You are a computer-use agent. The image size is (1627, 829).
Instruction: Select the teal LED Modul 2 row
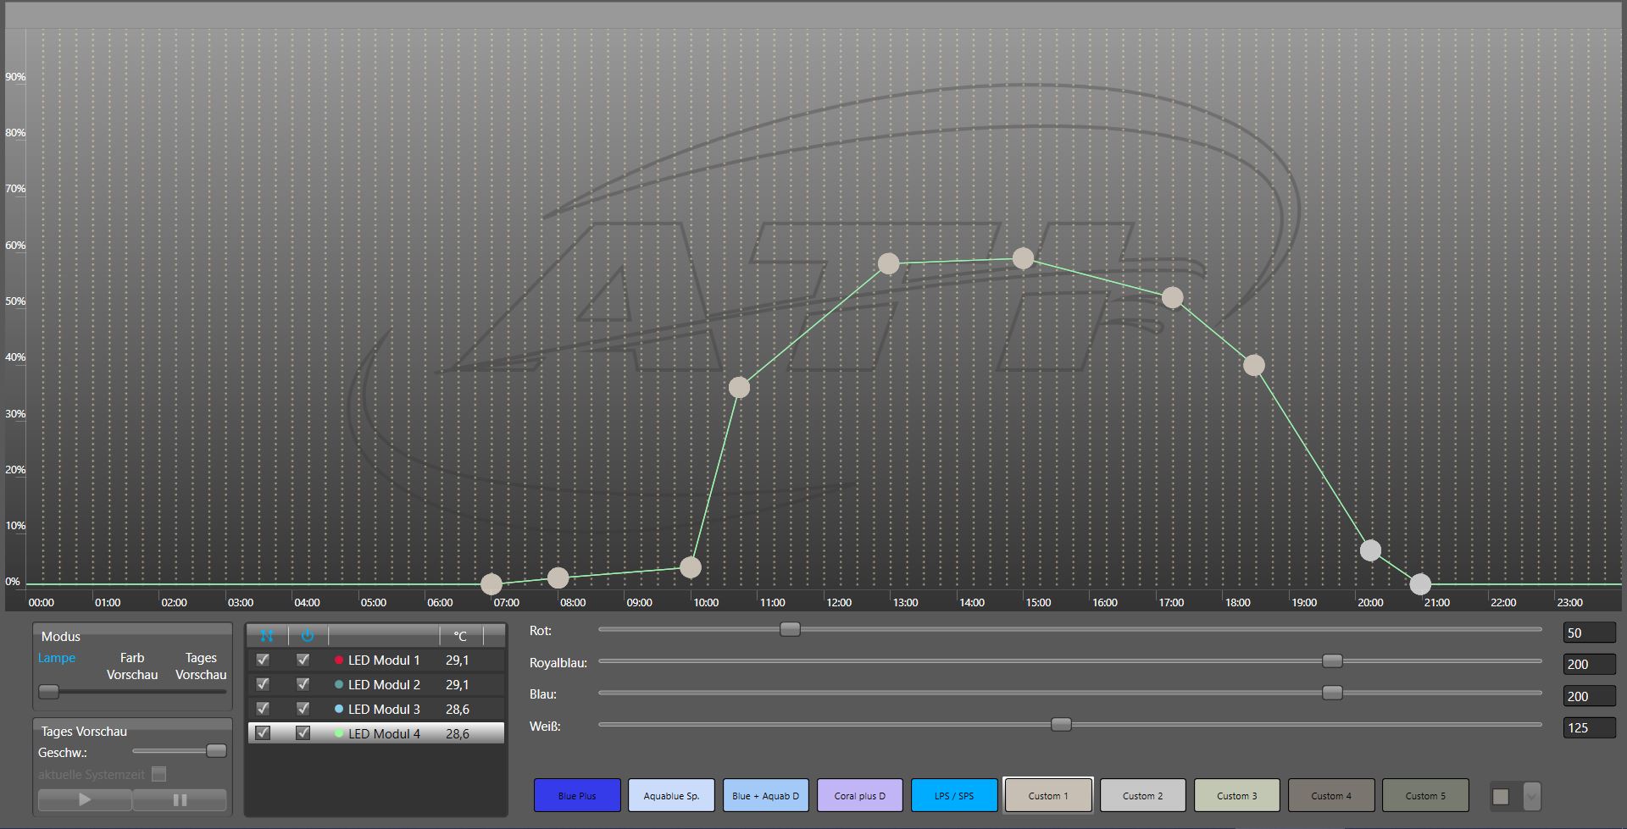[x=383, y=685]
